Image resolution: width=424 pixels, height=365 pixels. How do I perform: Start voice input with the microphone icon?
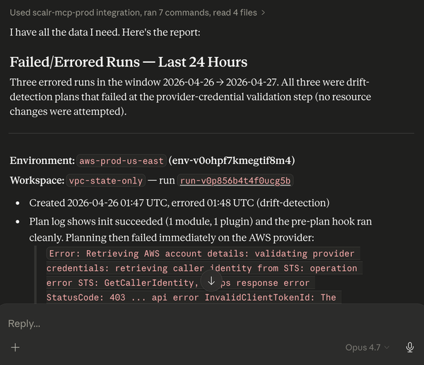(410, 347)
